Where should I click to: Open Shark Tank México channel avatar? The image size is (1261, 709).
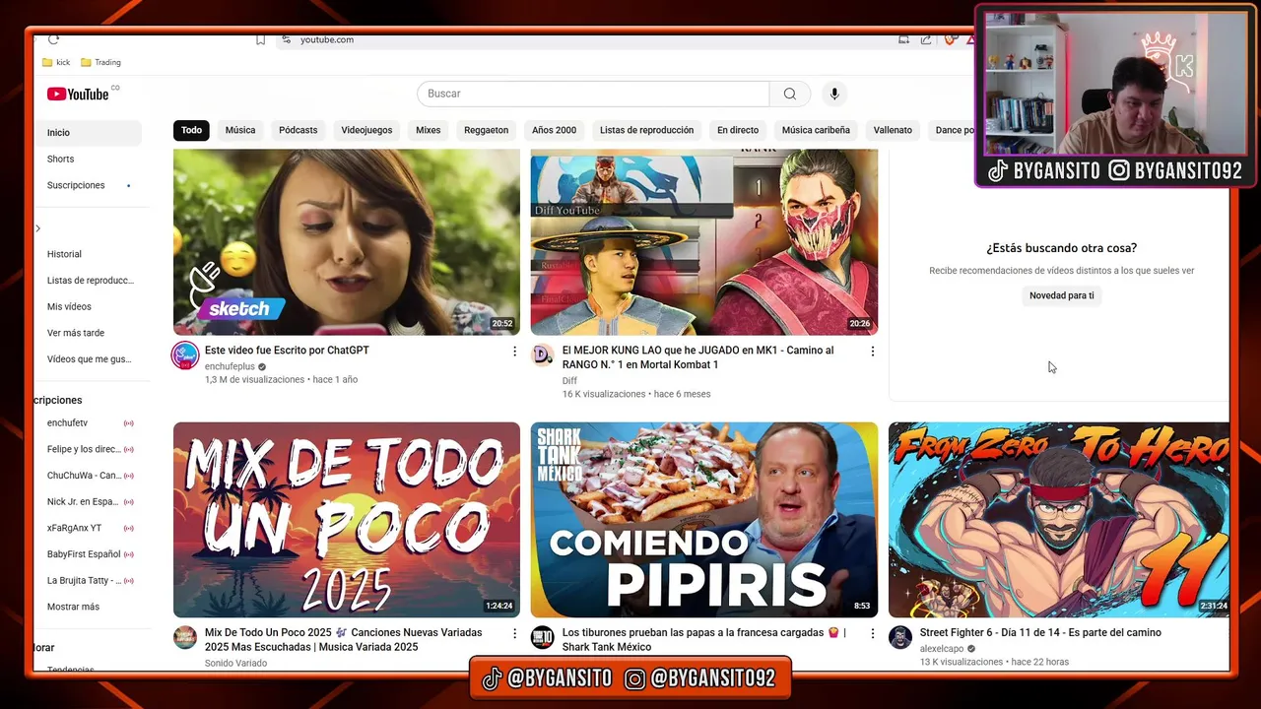[543, 638]
